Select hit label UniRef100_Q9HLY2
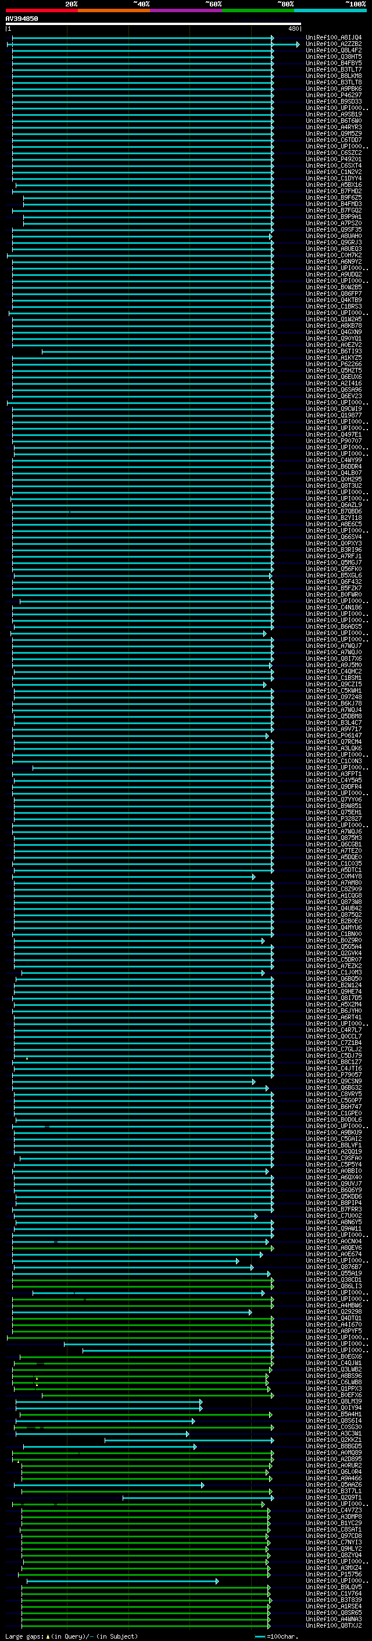Image resolution: width=372 pixels, height=1641 pixels. 334,1548
